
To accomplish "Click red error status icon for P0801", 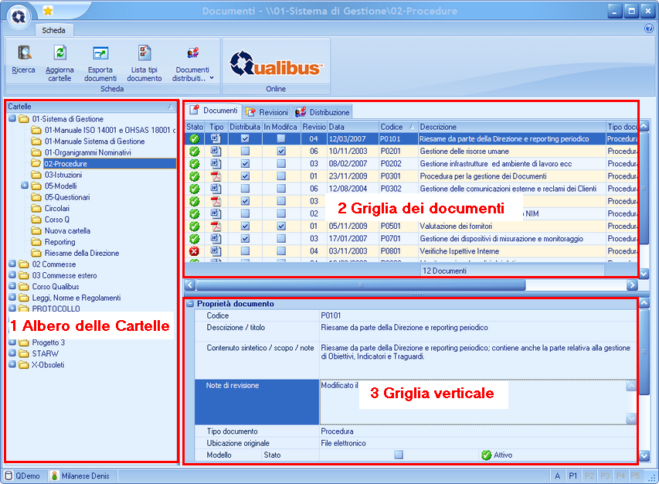I will click(195, 251).
